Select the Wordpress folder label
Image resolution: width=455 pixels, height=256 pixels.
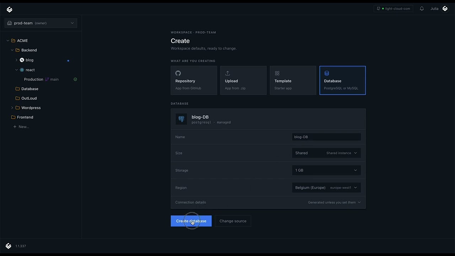(31, 108)
